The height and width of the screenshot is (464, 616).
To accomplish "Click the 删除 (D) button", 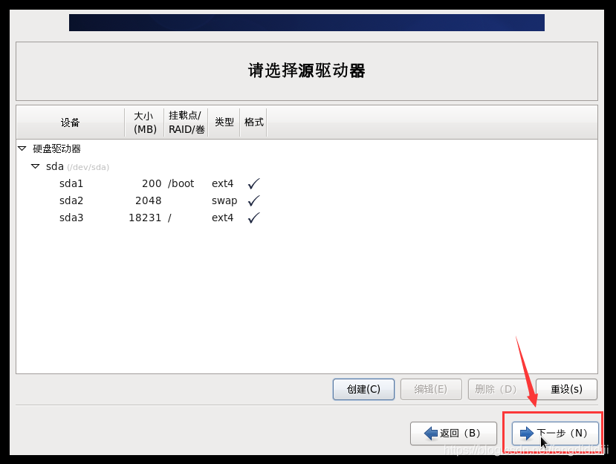I will pyautogui.click(x=499, y=389).
